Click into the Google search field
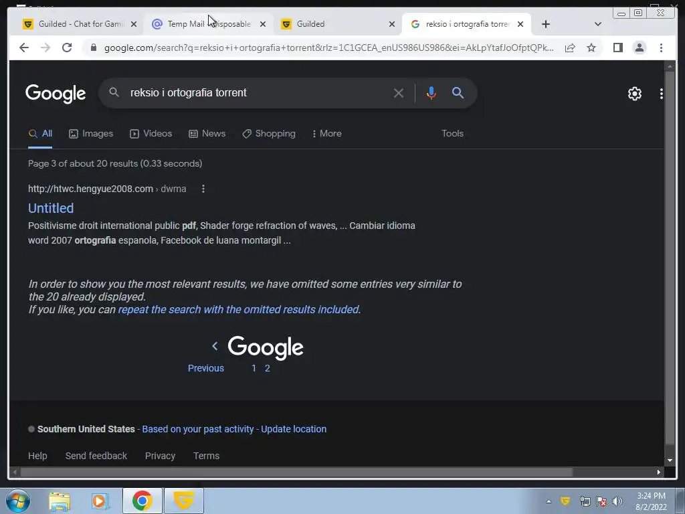685x514 pixels. [258, 92]
